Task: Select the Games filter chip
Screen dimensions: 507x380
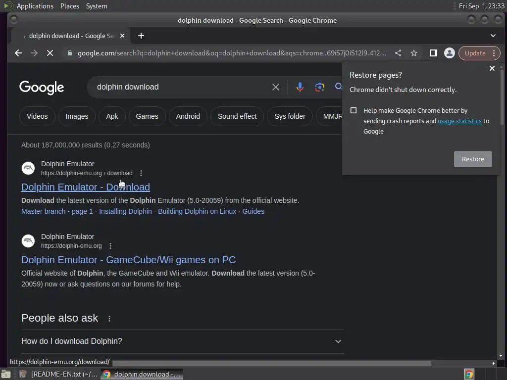Action: [147, 116]
